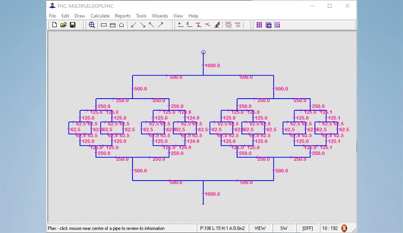403x233 pixels.
Task: Select the split rectangle draw tool
Action: point(113,25)
